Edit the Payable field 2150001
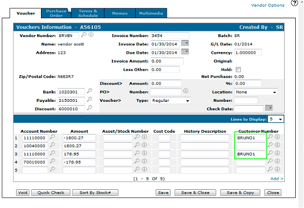This screenshot has height=208, width=304. [71, 101]
